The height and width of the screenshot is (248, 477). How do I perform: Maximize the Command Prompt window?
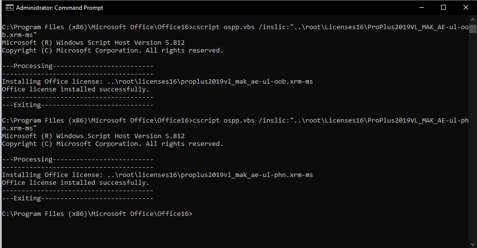click(443, 8)
